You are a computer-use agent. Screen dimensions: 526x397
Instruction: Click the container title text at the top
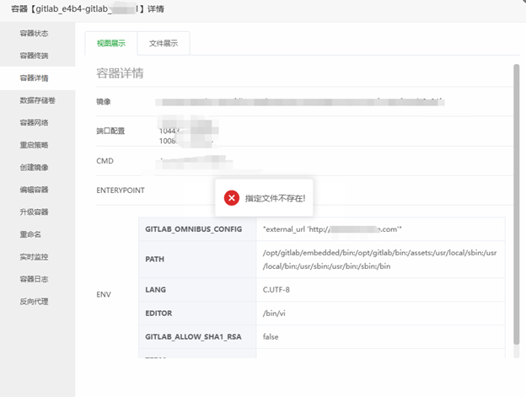pyautogui.click(x=88, y=8)
